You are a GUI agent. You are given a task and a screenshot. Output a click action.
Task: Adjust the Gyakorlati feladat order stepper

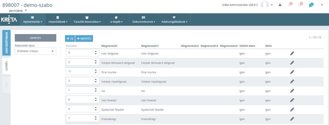[96, 109]
